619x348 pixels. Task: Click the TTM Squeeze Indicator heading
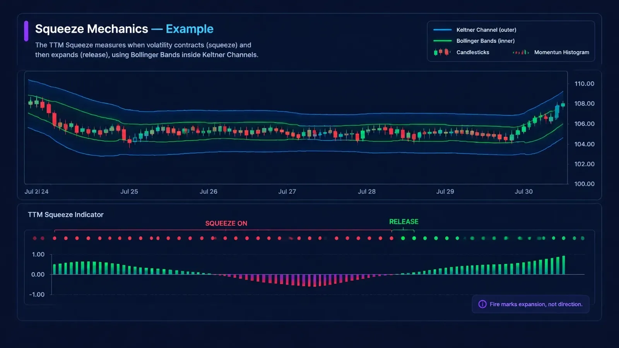pos(66,215)
